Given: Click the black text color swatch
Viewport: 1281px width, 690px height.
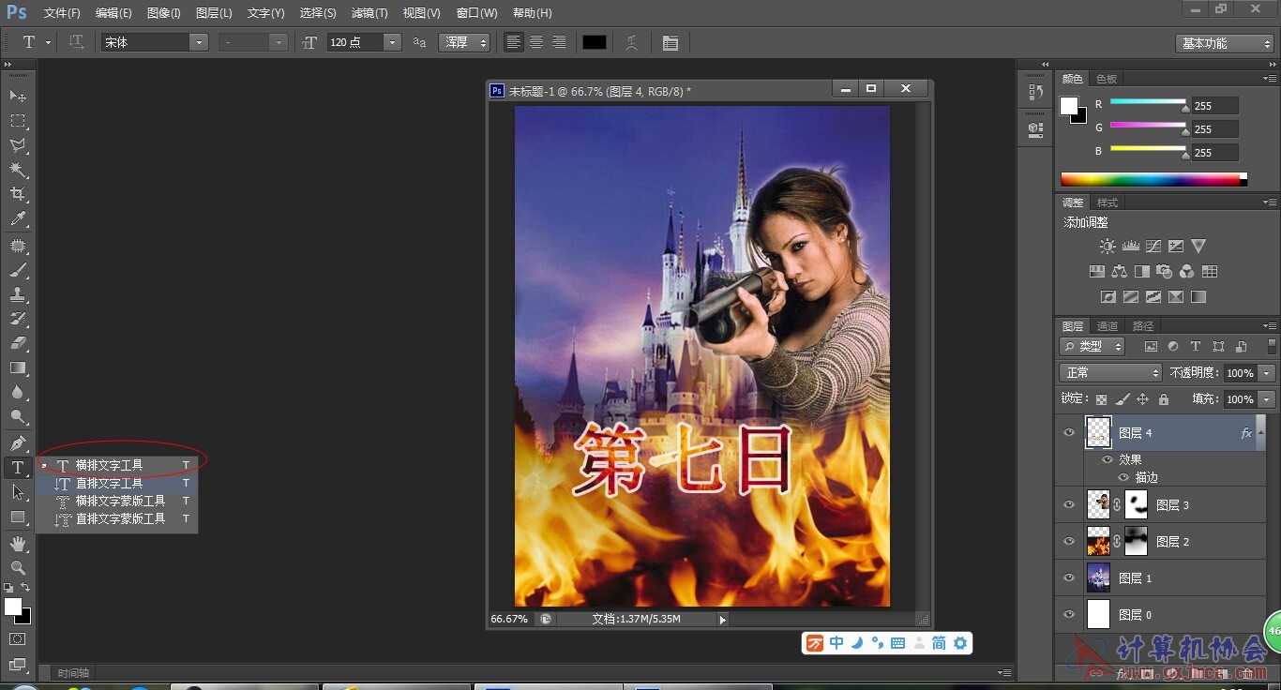Looking at the screenshot, I should 595,42.
